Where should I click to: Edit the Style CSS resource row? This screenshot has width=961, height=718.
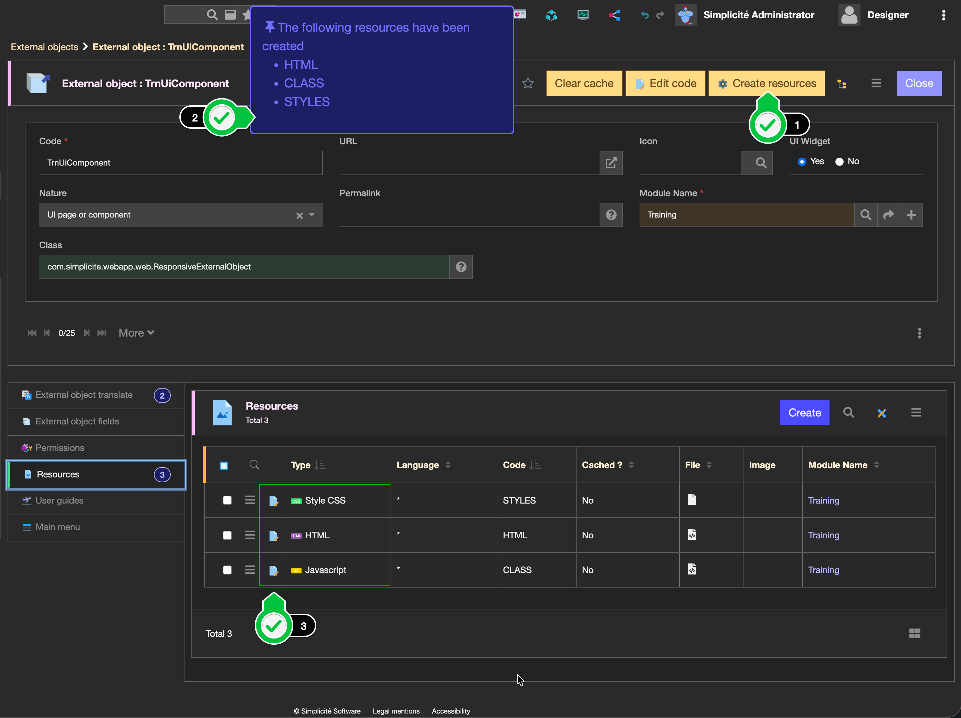(x=273, y=501)
